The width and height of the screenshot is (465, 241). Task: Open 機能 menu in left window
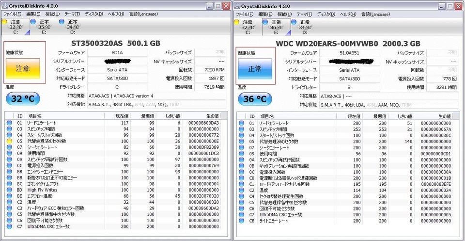tap(52, 14)
